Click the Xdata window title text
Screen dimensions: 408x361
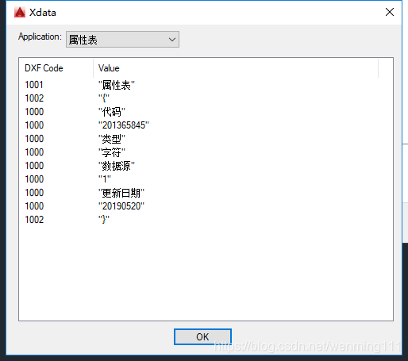coord(43,13)
